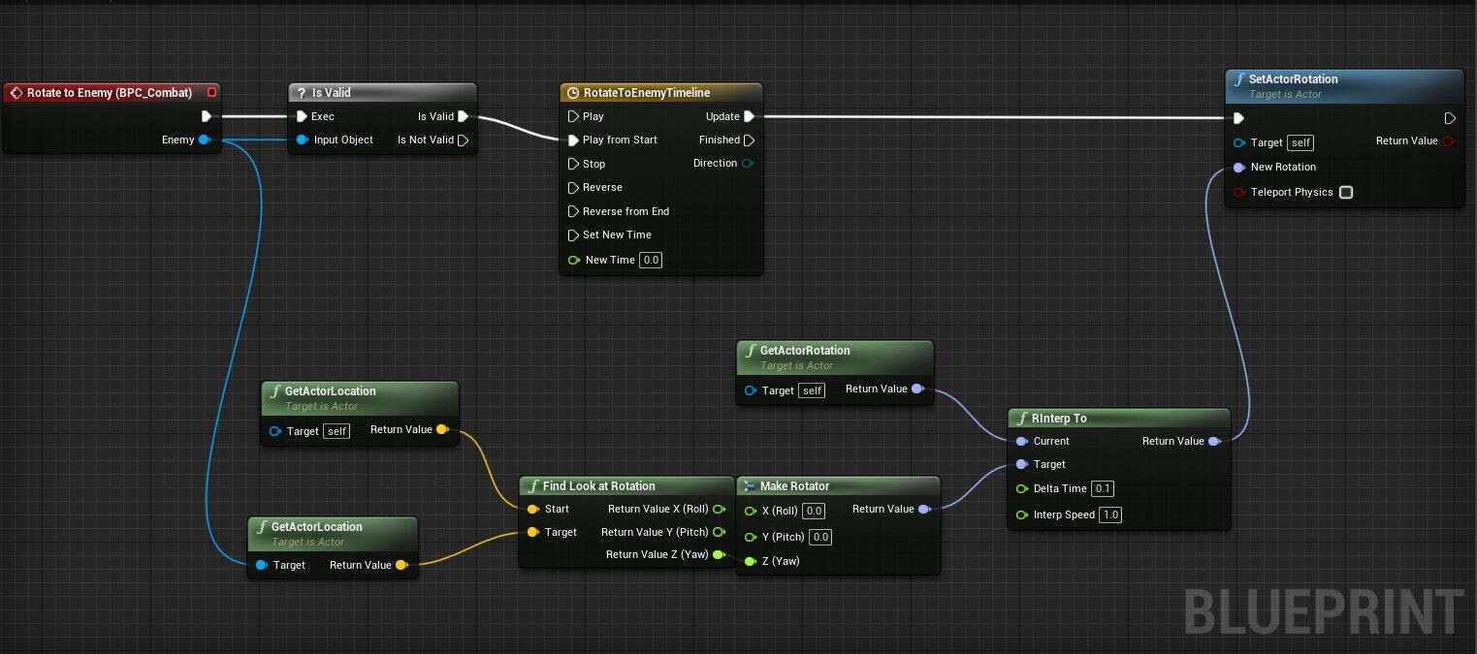
Task: Click the Timeline Finished output pin
Action: tap(750, 140)
